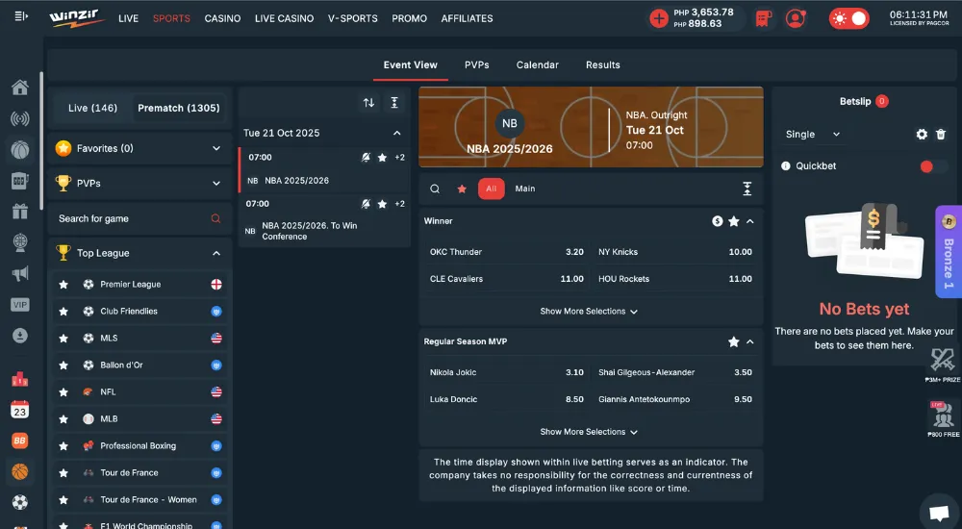
Task: Go to Home in sidebar
Action: point(19,88)
